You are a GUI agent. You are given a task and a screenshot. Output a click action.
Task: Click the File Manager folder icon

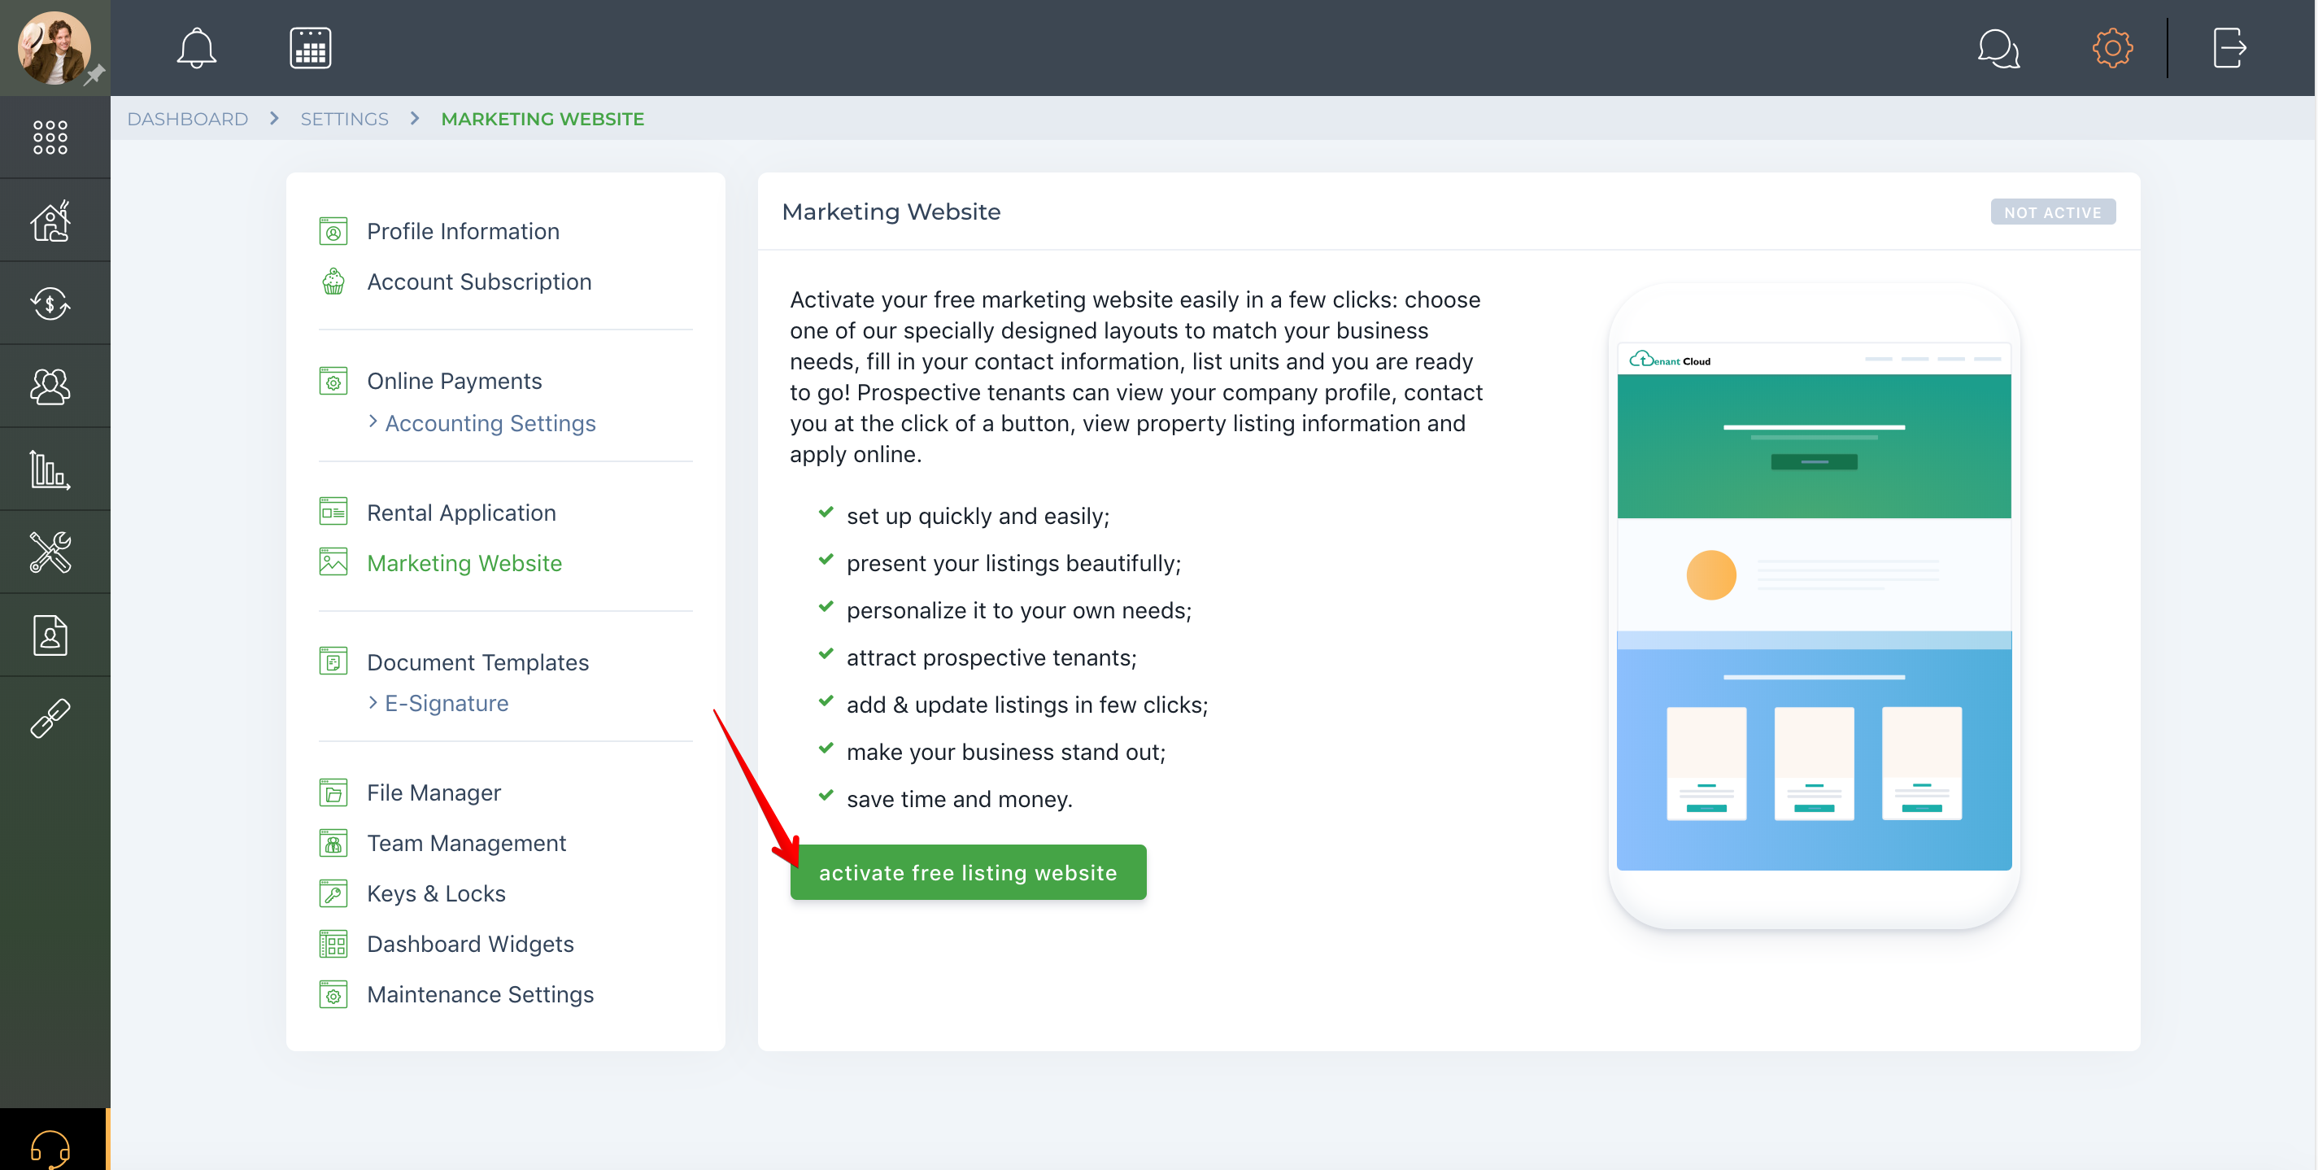point(333,793)
